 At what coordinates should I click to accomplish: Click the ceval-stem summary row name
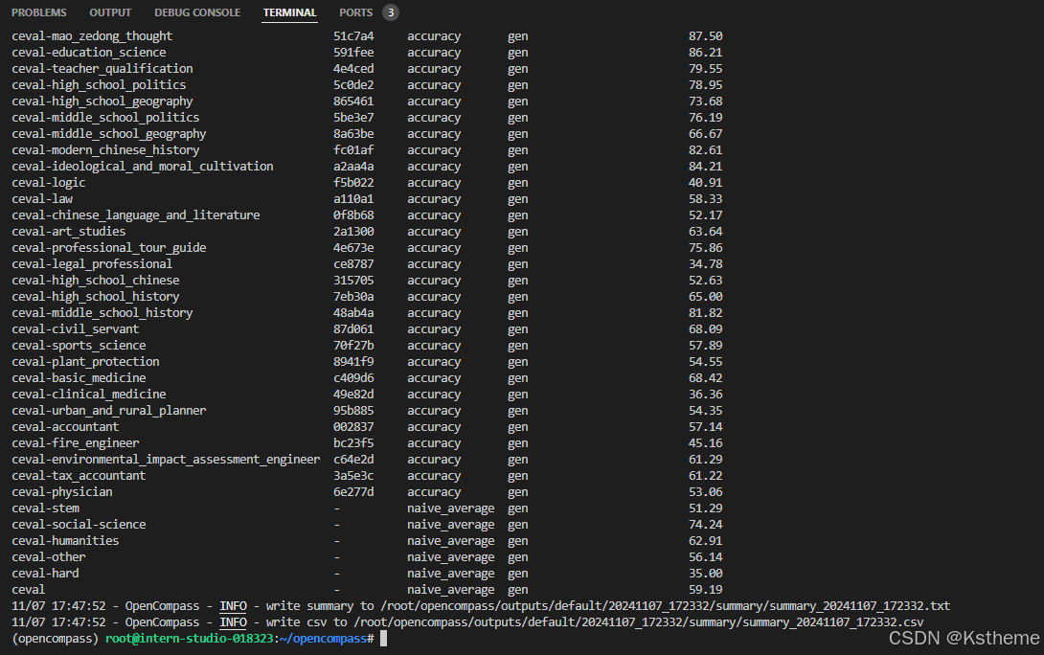pos(45,508)
